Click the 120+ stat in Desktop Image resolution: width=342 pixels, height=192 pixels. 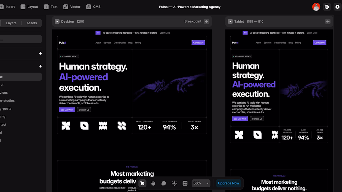coord(144,127)
